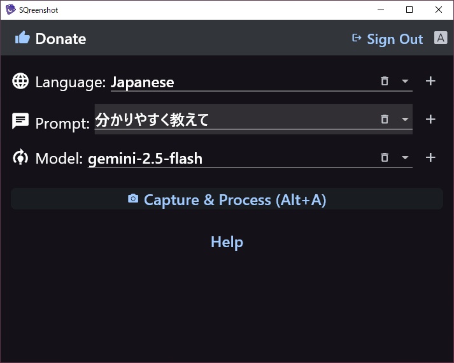
Task: Expand the Language dropdown arrow
Action: coord(405,82)
